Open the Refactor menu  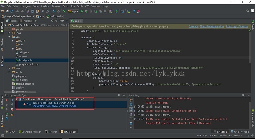[x=56, y=6]
